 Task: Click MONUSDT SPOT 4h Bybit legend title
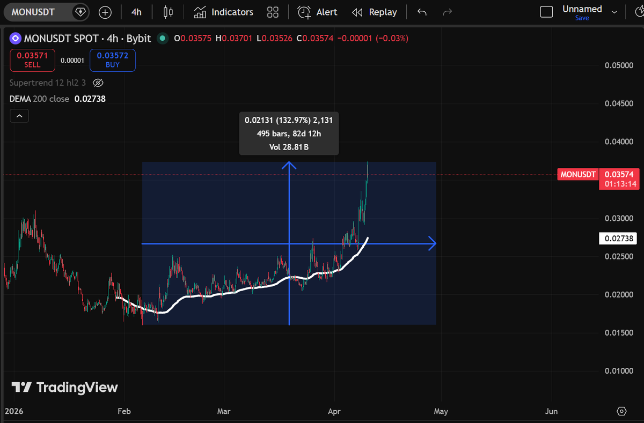tap(87, 39)
